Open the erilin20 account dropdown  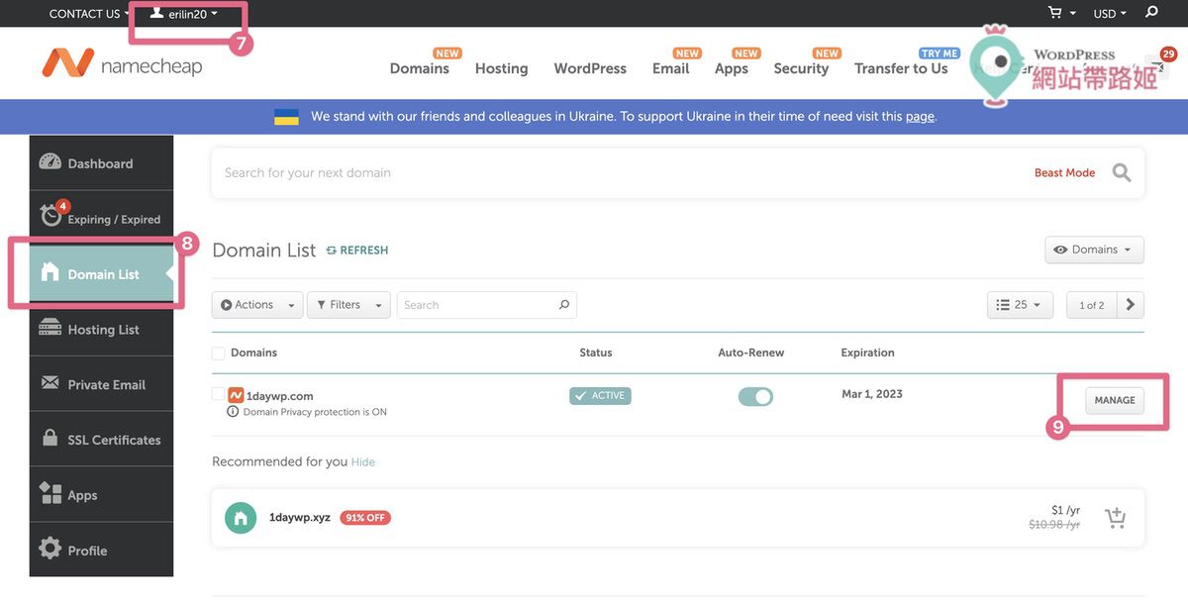(x=184, y=14)
